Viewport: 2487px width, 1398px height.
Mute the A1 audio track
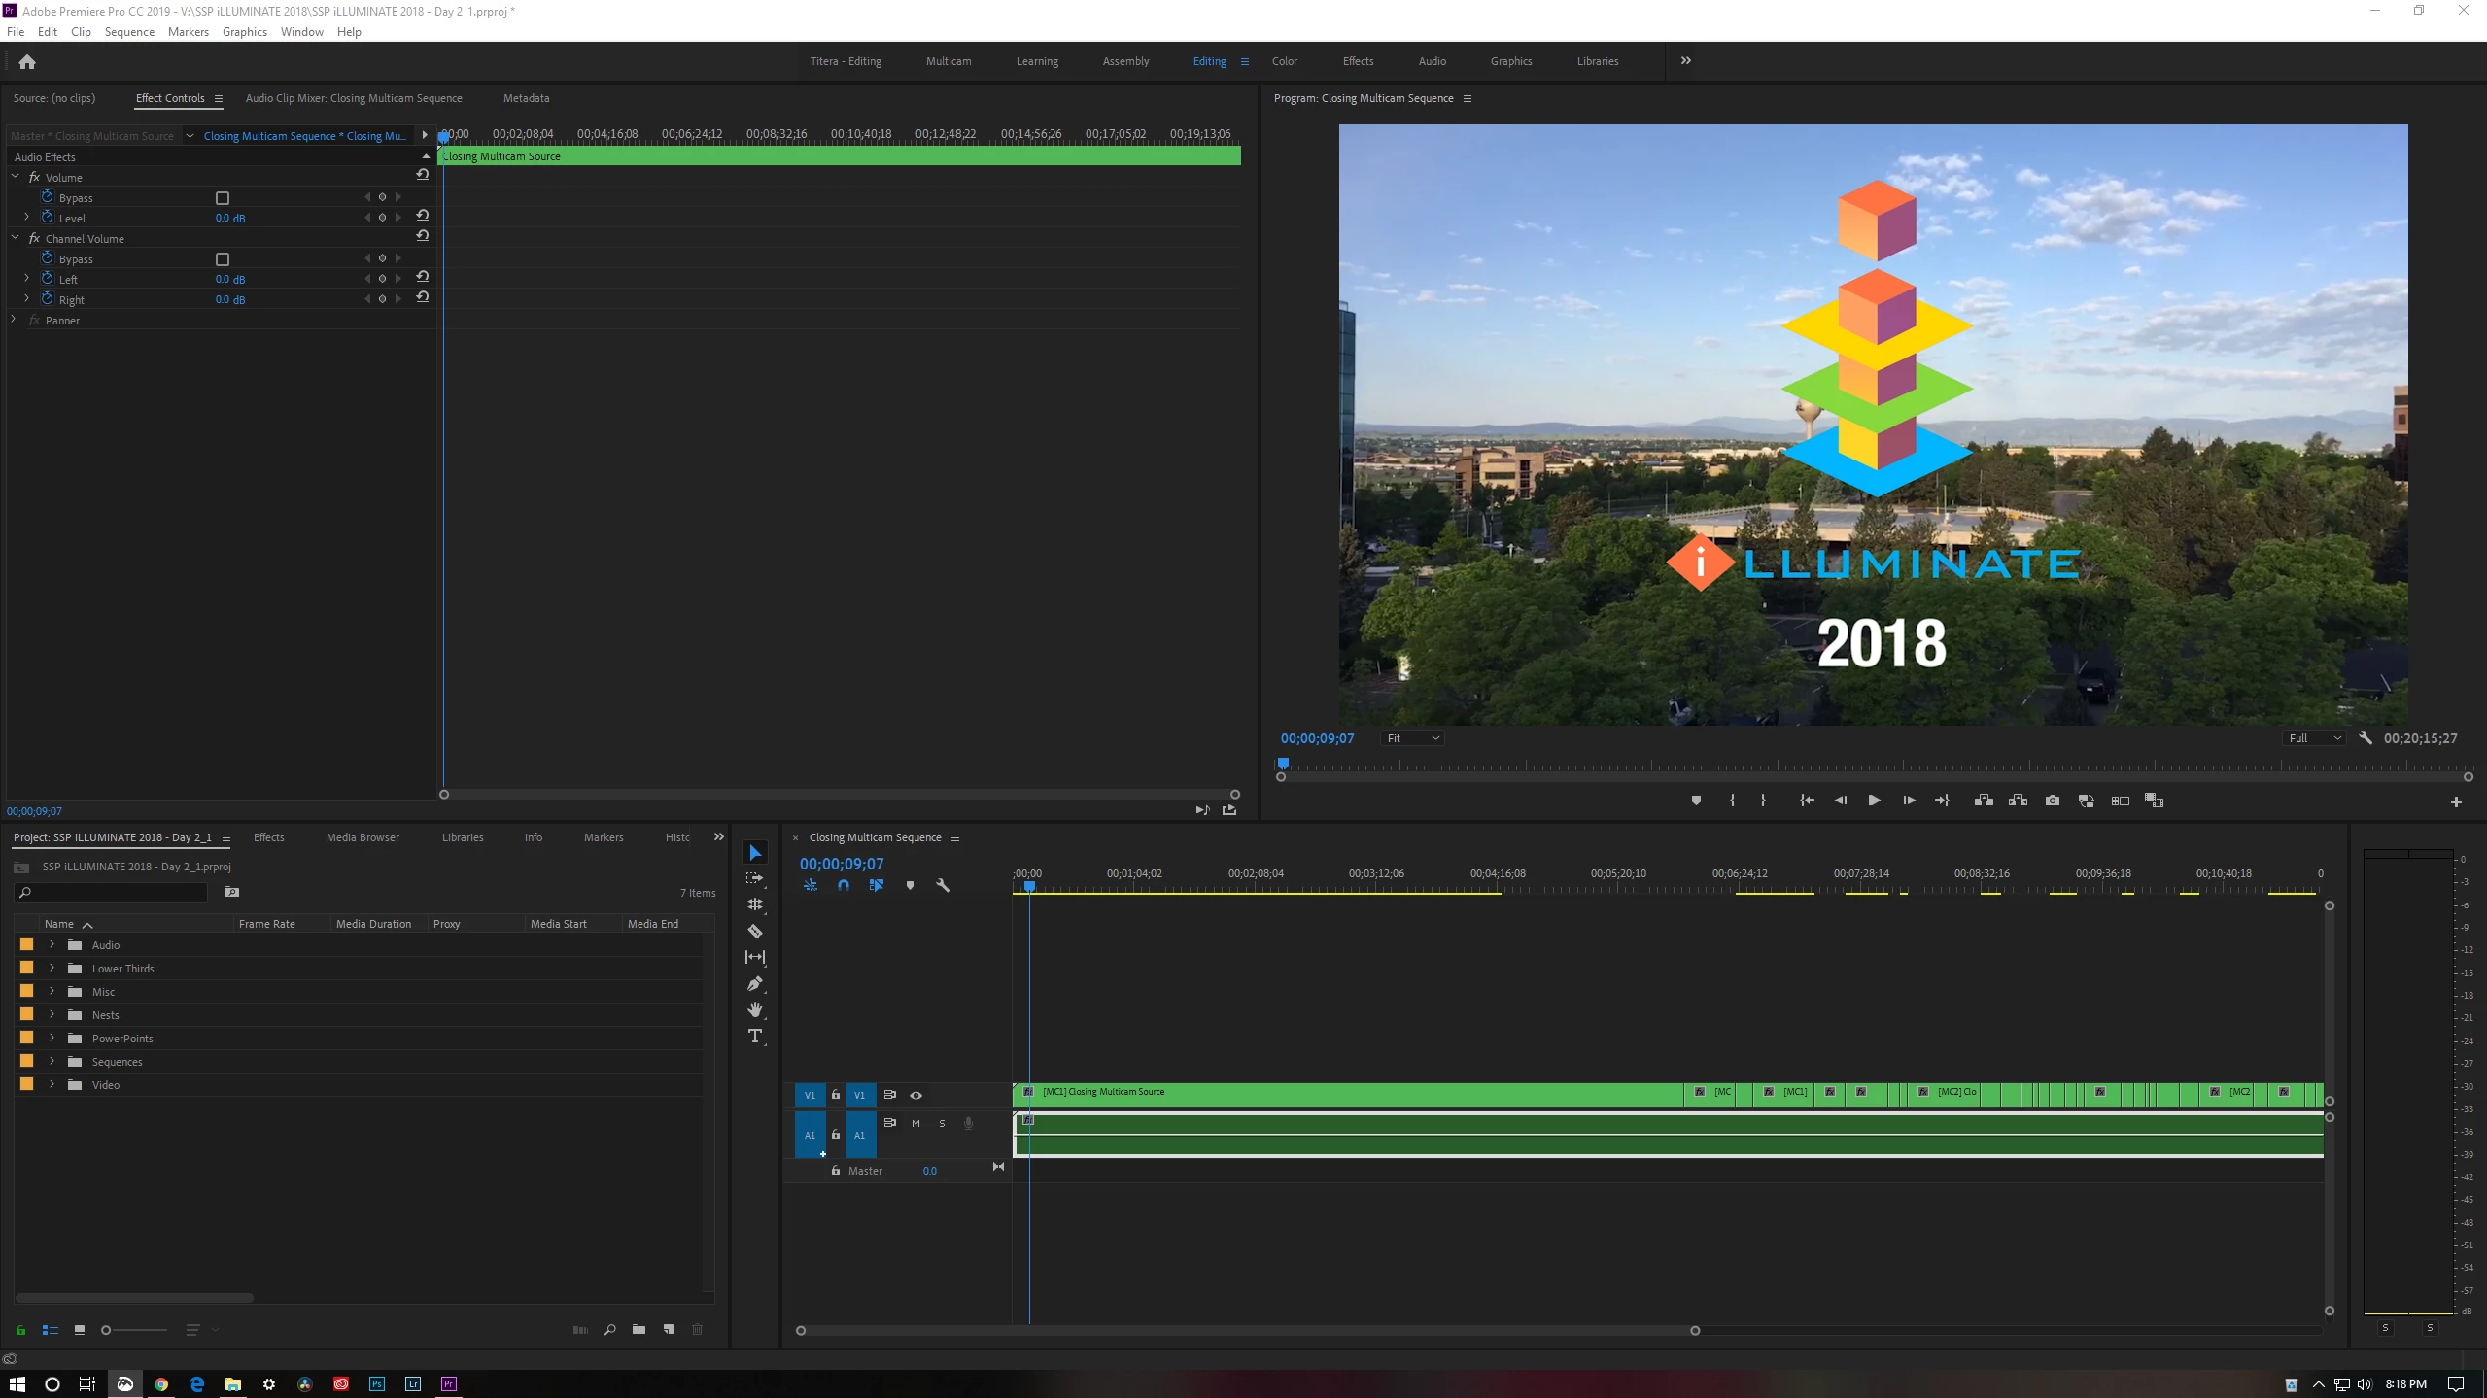click(915, 1123)
